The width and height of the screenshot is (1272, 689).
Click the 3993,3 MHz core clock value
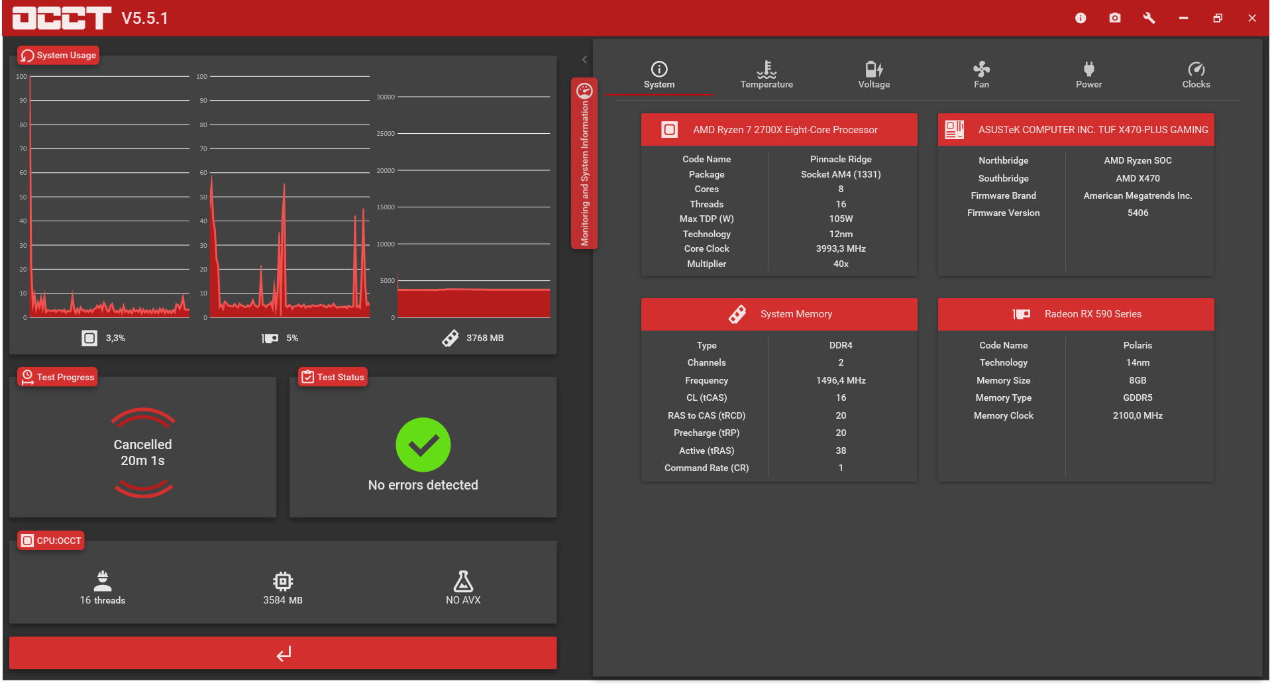click(x=841, y=248)
